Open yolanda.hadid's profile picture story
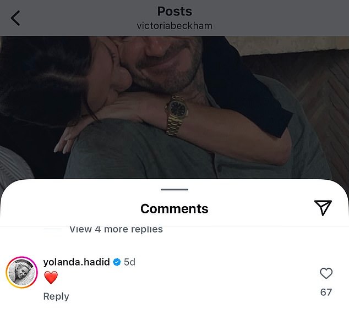Viewport: 349px width, 315px height. (21, 272)
